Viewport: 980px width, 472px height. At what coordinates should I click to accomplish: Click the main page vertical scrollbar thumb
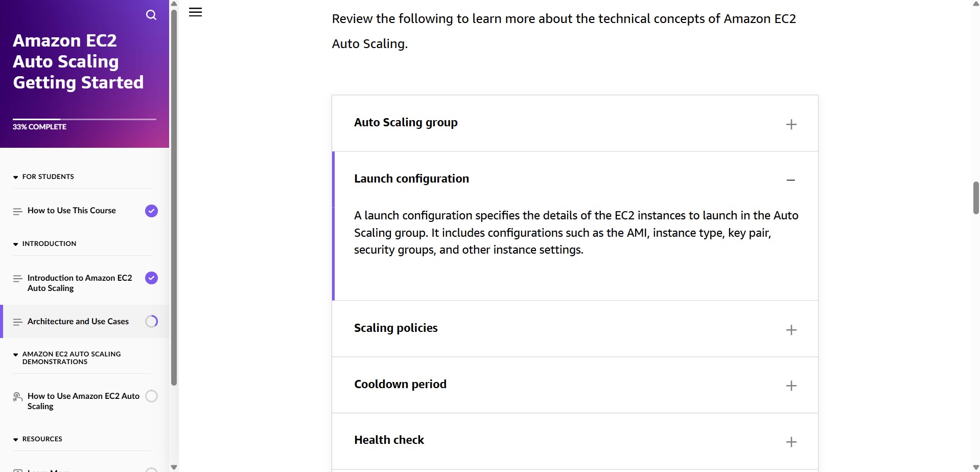[x=976, y=198]
